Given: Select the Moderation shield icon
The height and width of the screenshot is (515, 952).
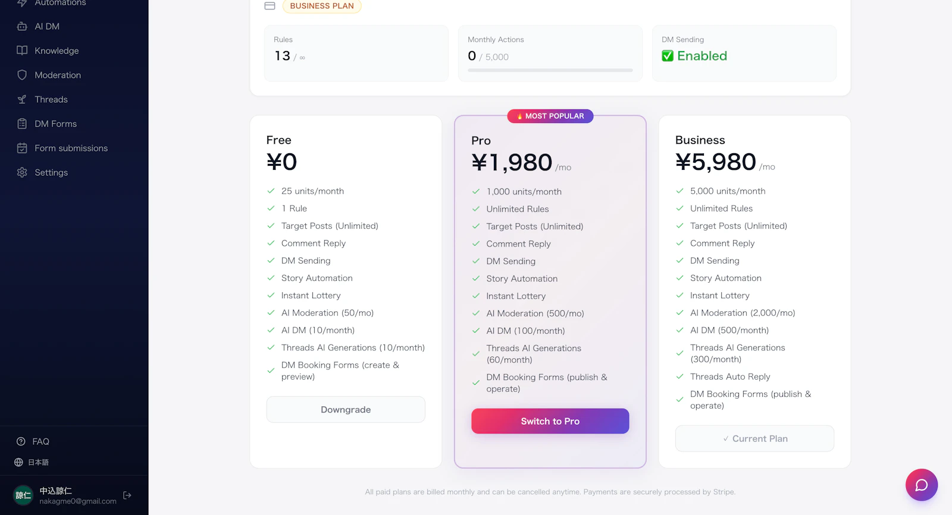Looking at the screenshot, I should pos(22,75).
